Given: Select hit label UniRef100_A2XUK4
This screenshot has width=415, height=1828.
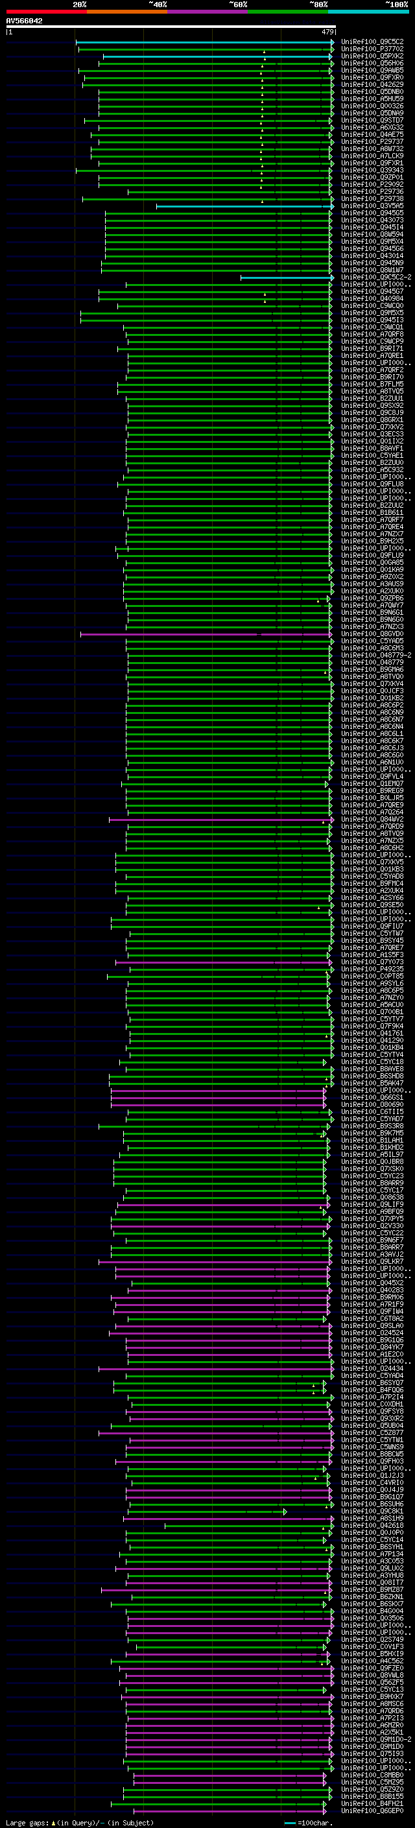Looking at the screenshot, I should pyautogui.click(x=372, y=891).
